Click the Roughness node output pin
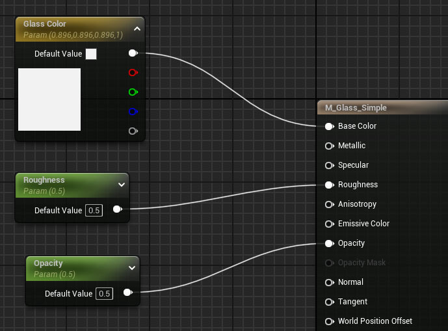 pyautogui.click(x=117, y=209)
